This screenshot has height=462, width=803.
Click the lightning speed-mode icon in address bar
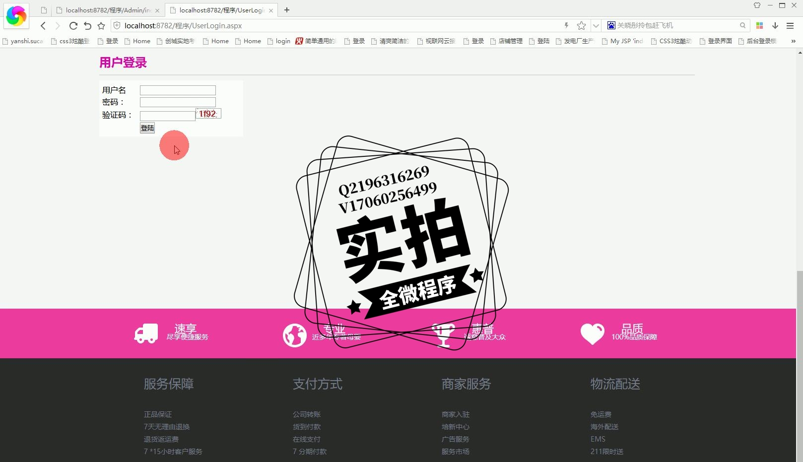(x=566, y=25)
